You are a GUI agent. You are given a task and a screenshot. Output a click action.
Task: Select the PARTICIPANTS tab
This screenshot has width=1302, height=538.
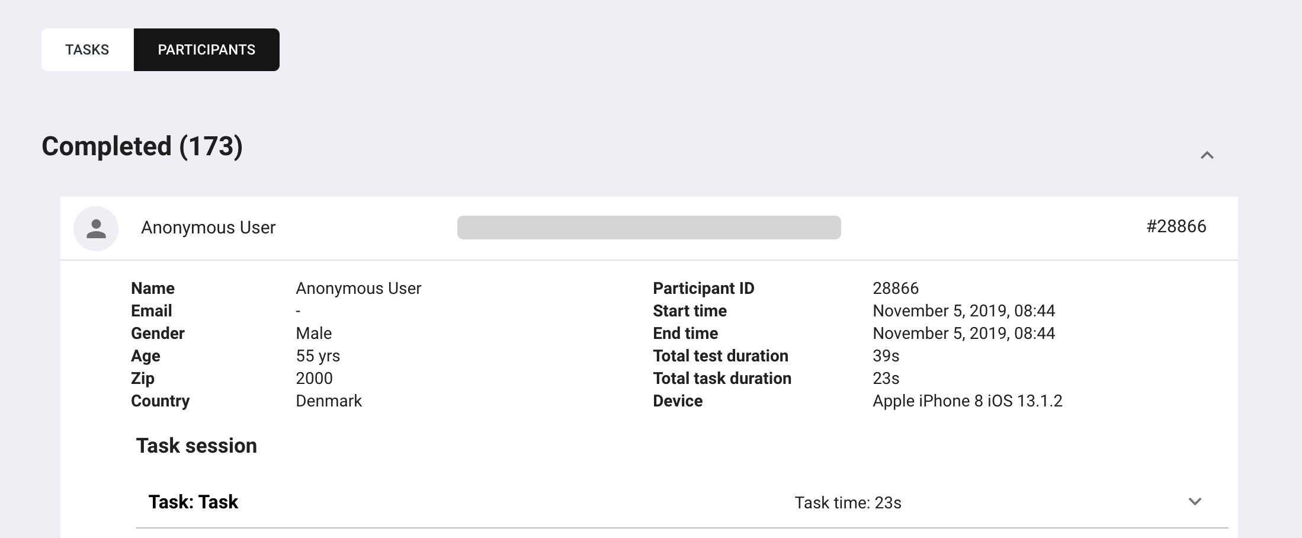tap(207, 50)
